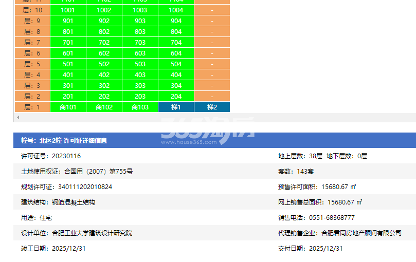This screenshot has height=262, width=416.
Task: Select unit 301 cell
Action: tap(68, 86)
